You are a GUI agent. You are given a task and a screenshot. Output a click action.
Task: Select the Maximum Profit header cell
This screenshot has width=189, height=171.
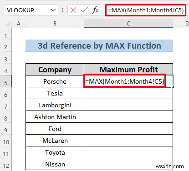(x=128, y=70)
